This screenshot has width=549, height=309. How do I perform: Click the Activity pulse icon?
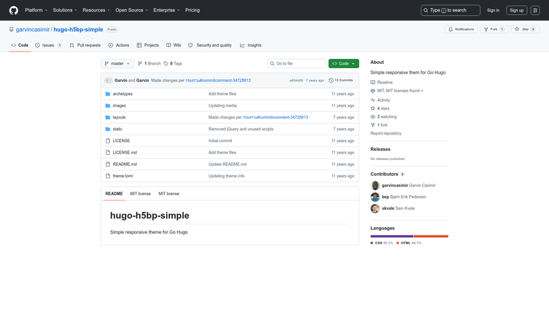pos(373,100)
